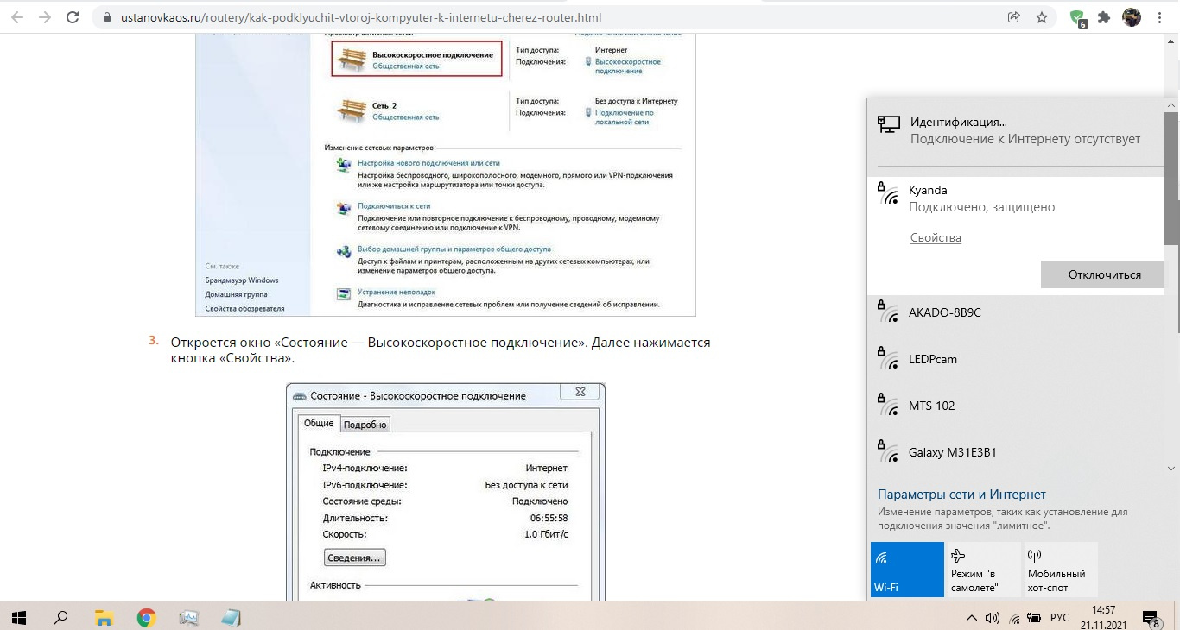Click the browser forward arrow

46,17
